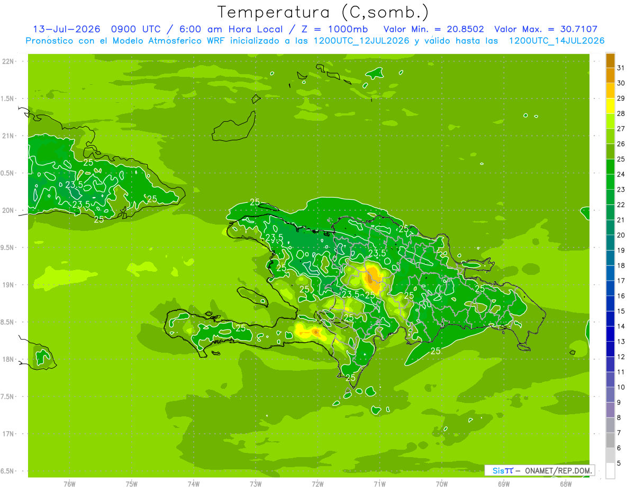The image size is (635, 491).
Task: Click the "73W" longitude axis label
Action: tap(256, 484)
